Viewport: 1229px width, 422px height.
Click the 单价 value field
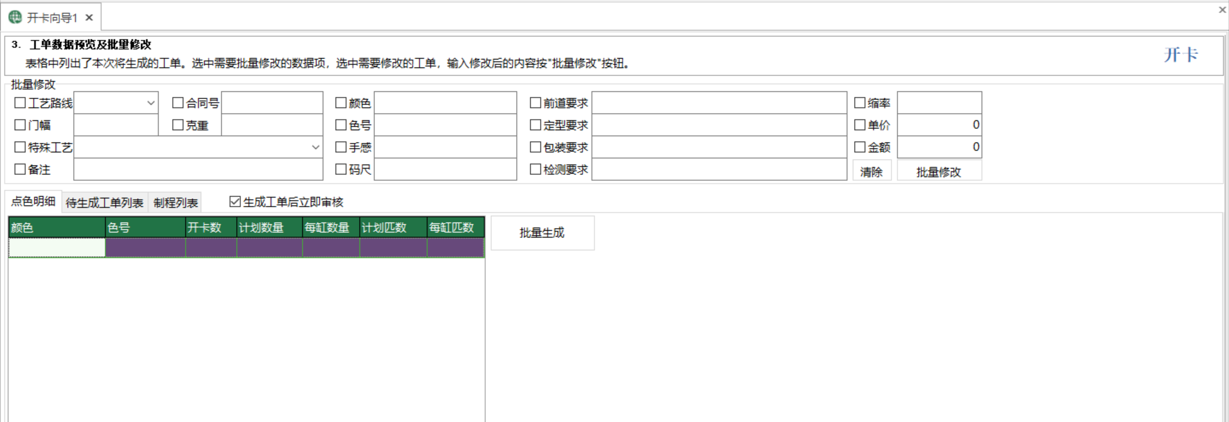[x=939, y=125]
